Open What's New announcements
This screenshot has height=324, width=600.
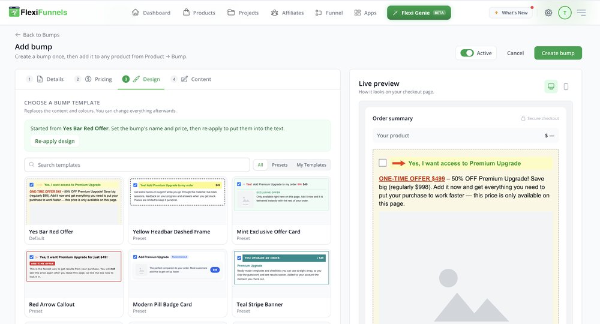tap(511, 13)
